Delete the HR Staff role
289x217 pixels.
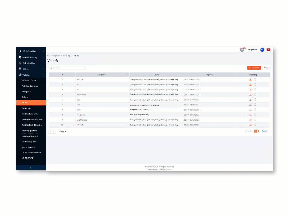pos(255,125)
